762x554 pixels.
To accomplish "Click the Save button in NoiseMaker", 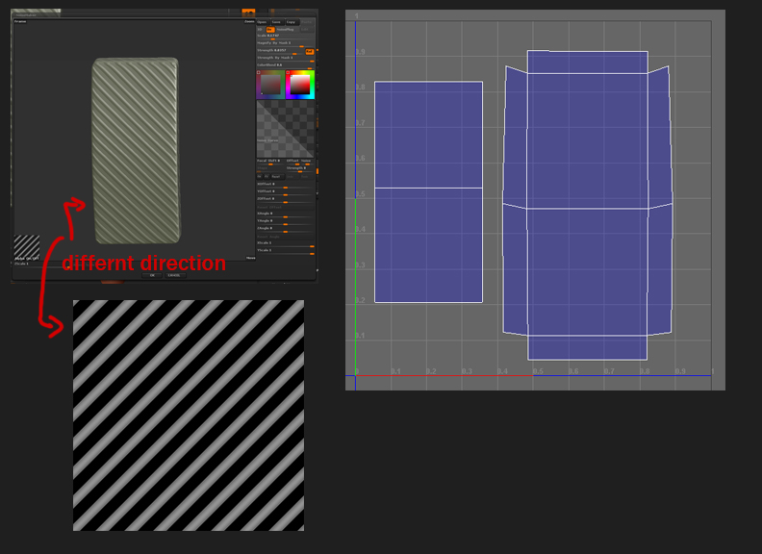I will tap(278, 22).
